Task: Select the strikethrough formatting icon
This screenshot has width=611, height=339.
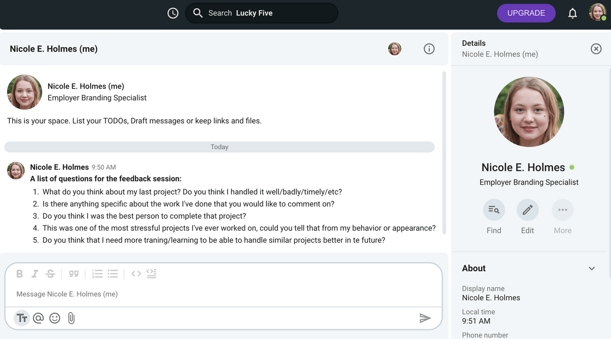Action: 50,274
